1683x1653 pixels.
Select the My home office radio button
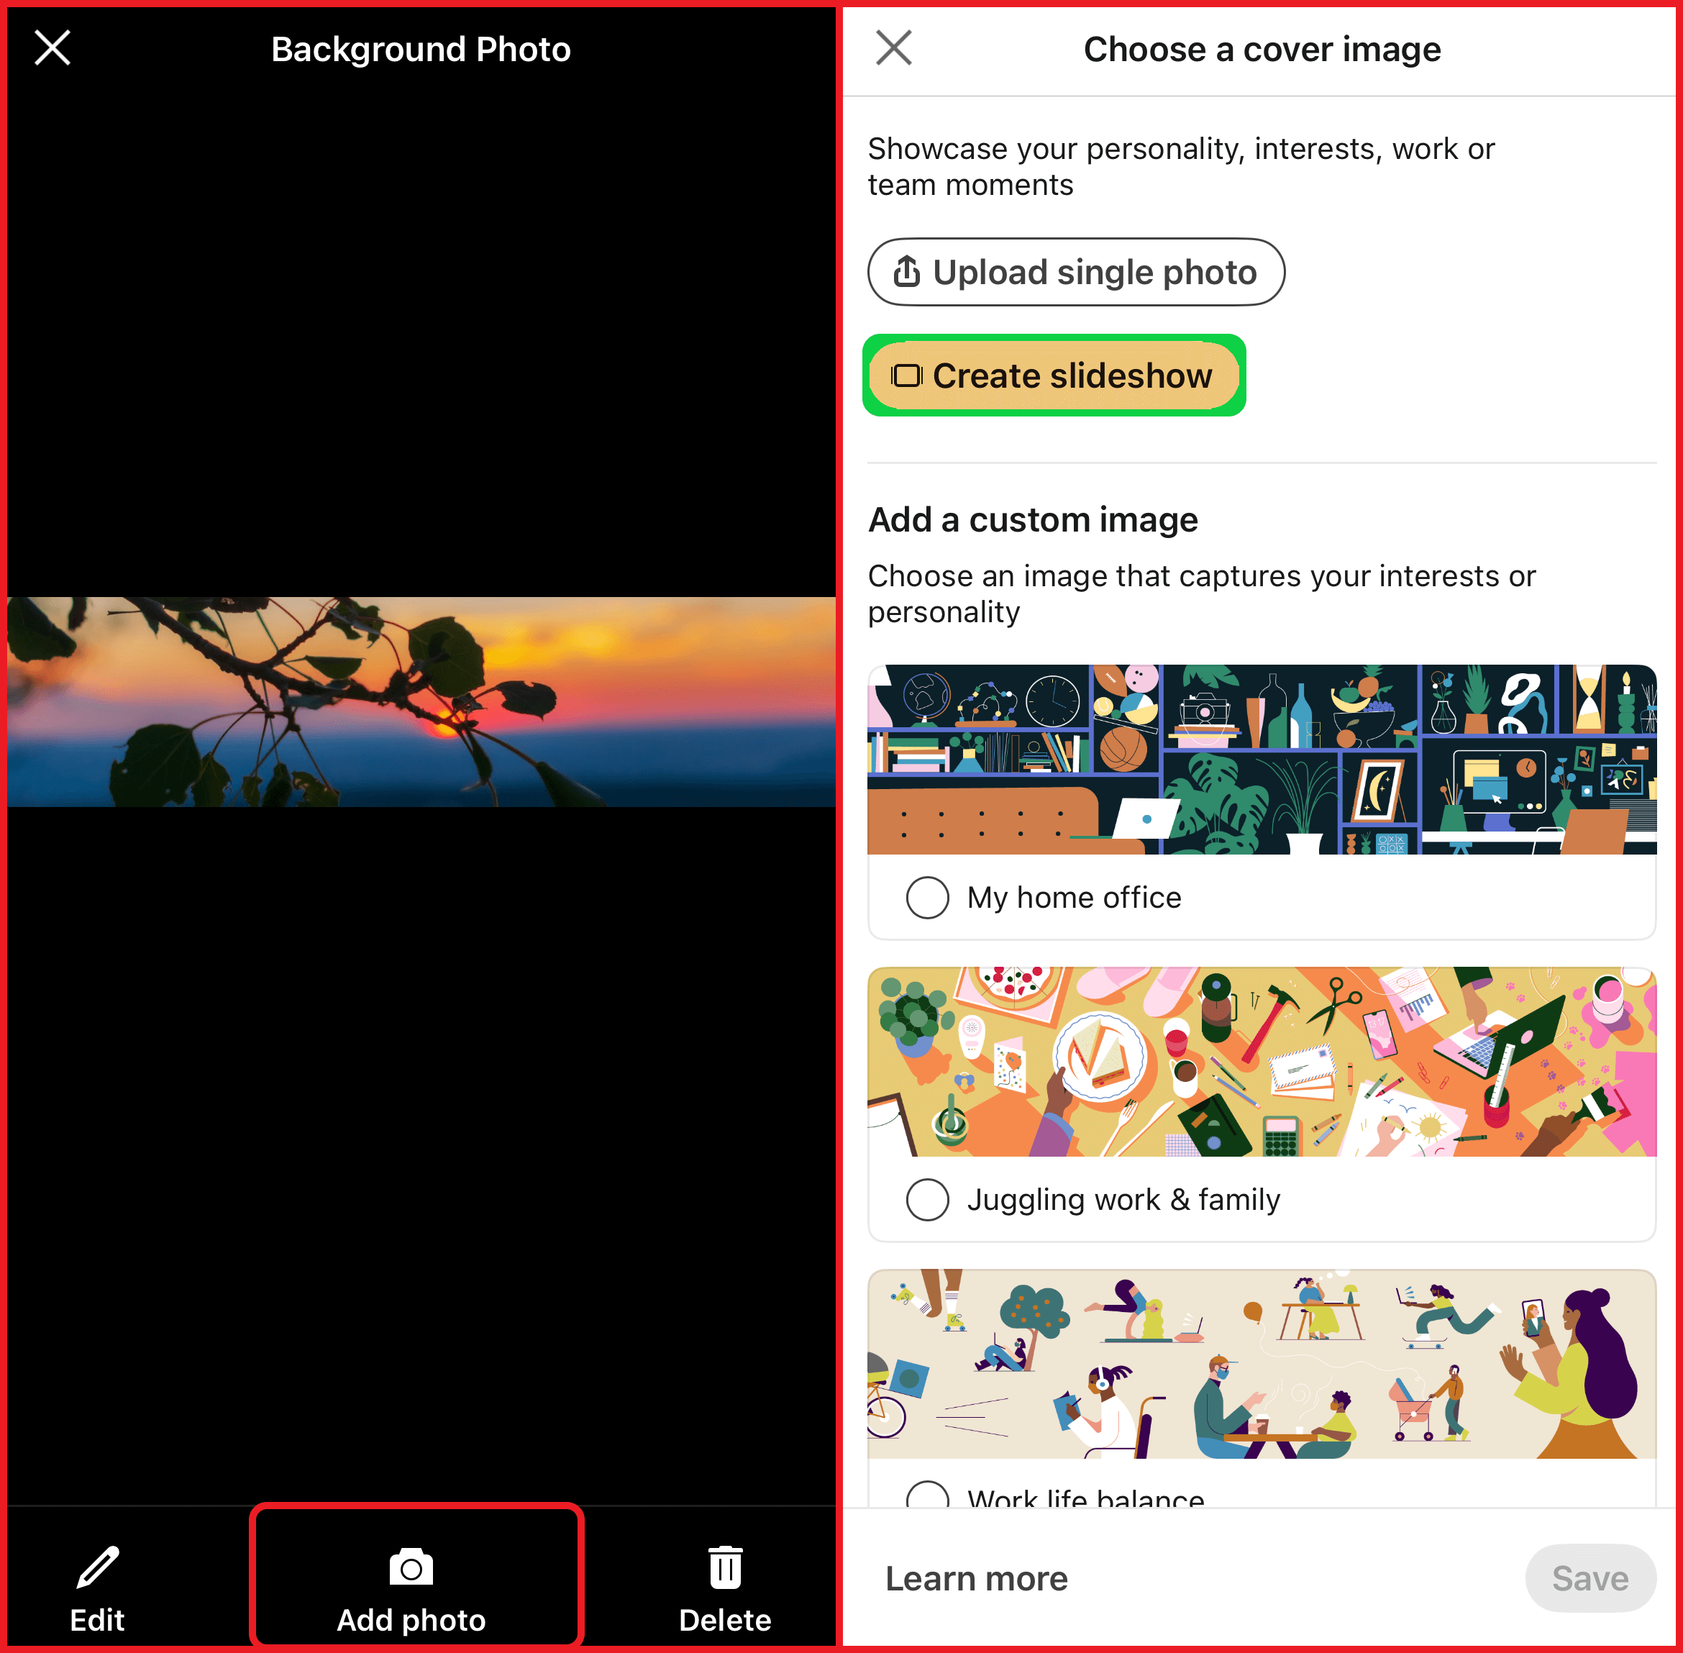(925, 896)
